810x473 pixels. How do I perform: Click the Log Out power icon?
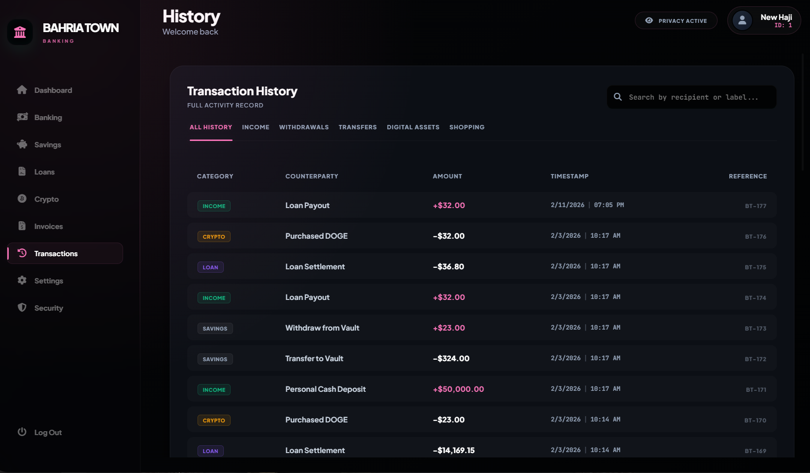(22, 432)
